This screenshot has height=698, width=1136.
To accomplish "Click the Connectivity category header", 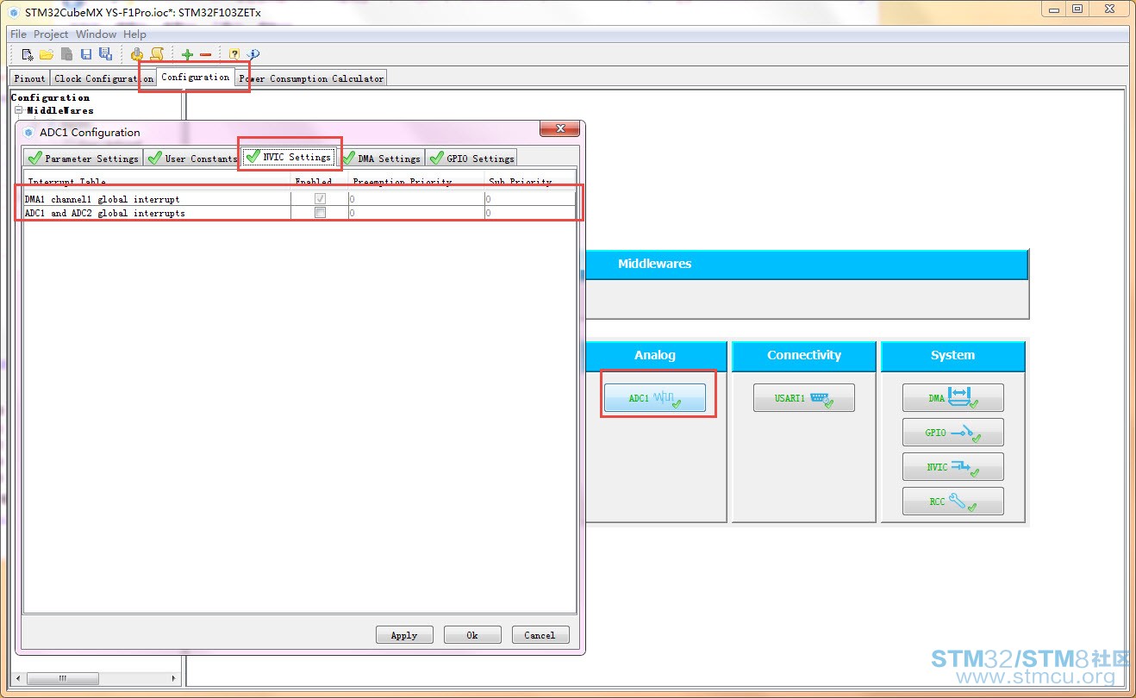I will click(x=804, y=356).
